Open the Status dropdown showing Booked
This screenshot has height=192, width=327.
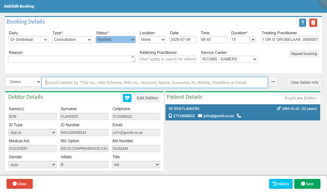coord(115,40)
